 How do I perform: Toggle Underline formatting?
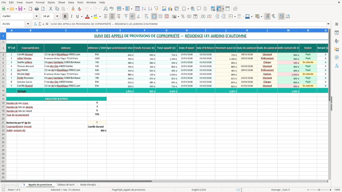[x=77, y=16]
